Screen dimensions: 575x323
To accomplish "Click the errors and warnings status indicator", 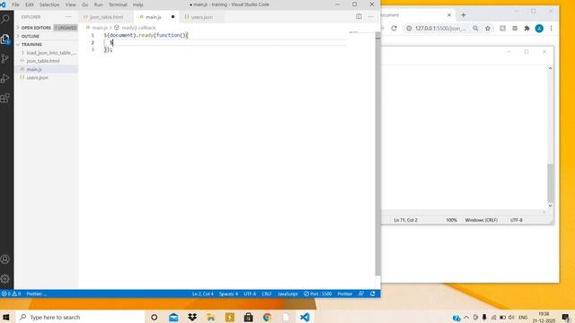I will (11, 293).
